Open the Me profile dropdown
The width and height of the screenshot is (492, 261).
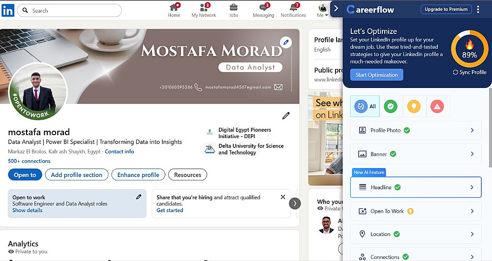coord(323,10)
